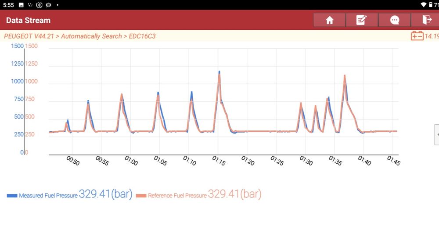
Task: Click the blue 250 y-axis label
Action: (19, 134)
